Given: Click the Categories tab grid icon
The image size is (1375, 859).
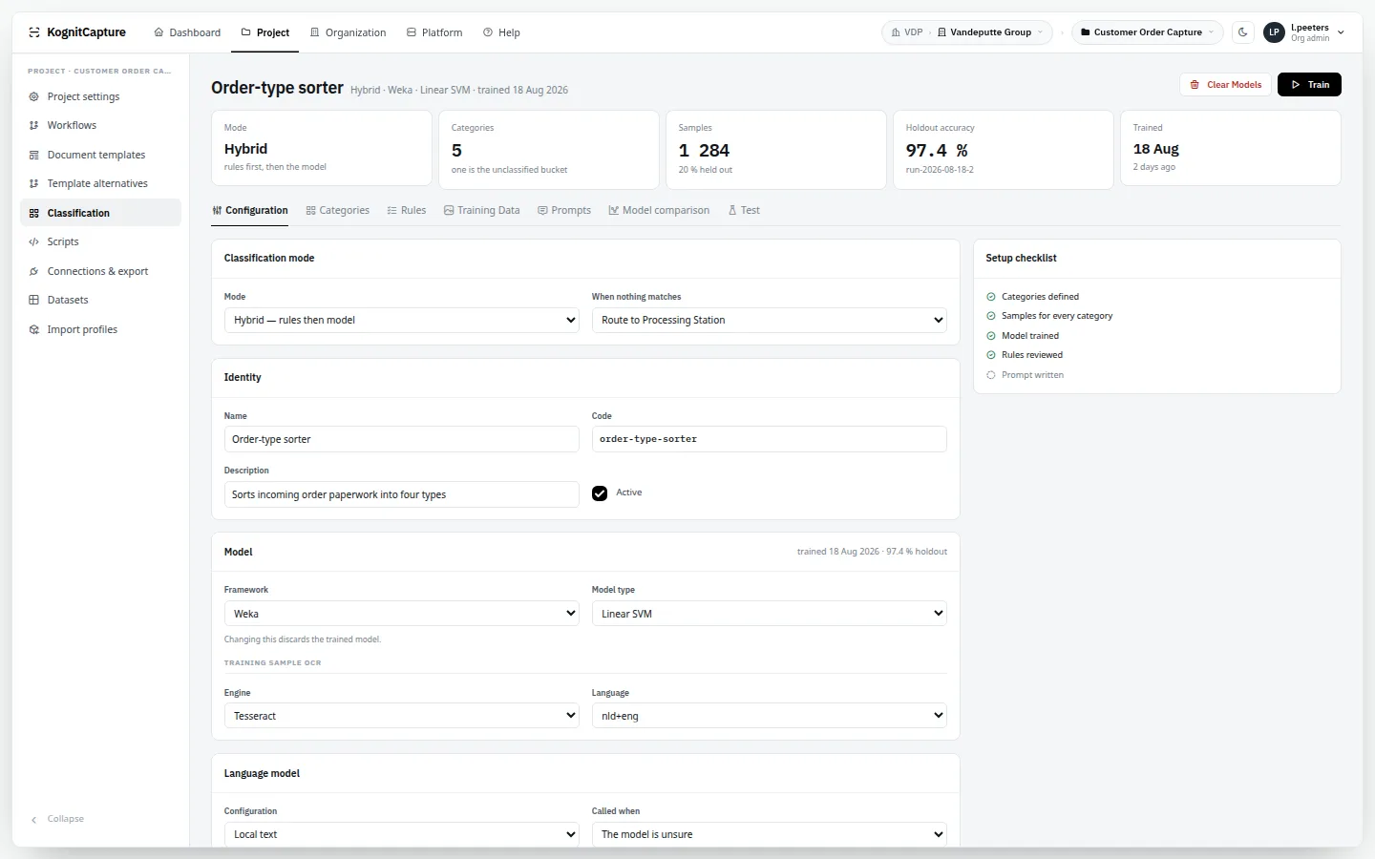Looking at the screenshot, I should pos(311,210).
